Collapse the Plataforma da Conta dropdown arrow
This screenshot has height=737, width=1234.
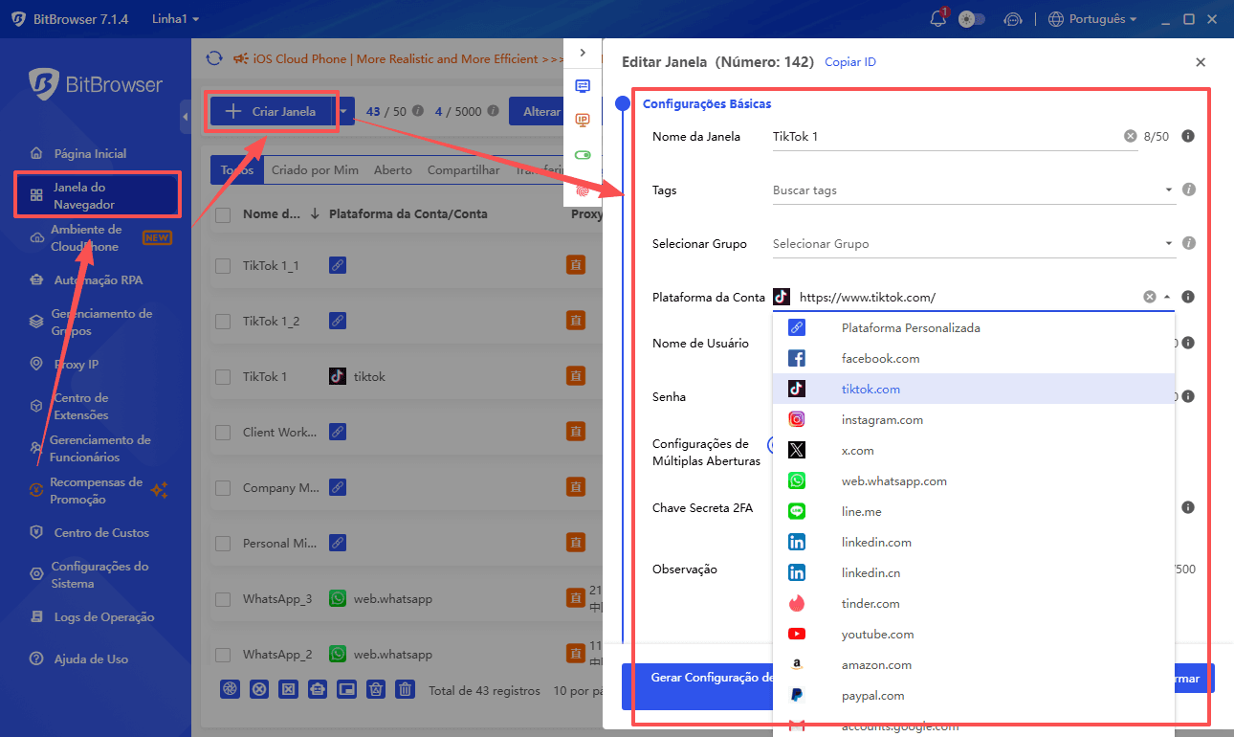click(x=1167, y=297)
